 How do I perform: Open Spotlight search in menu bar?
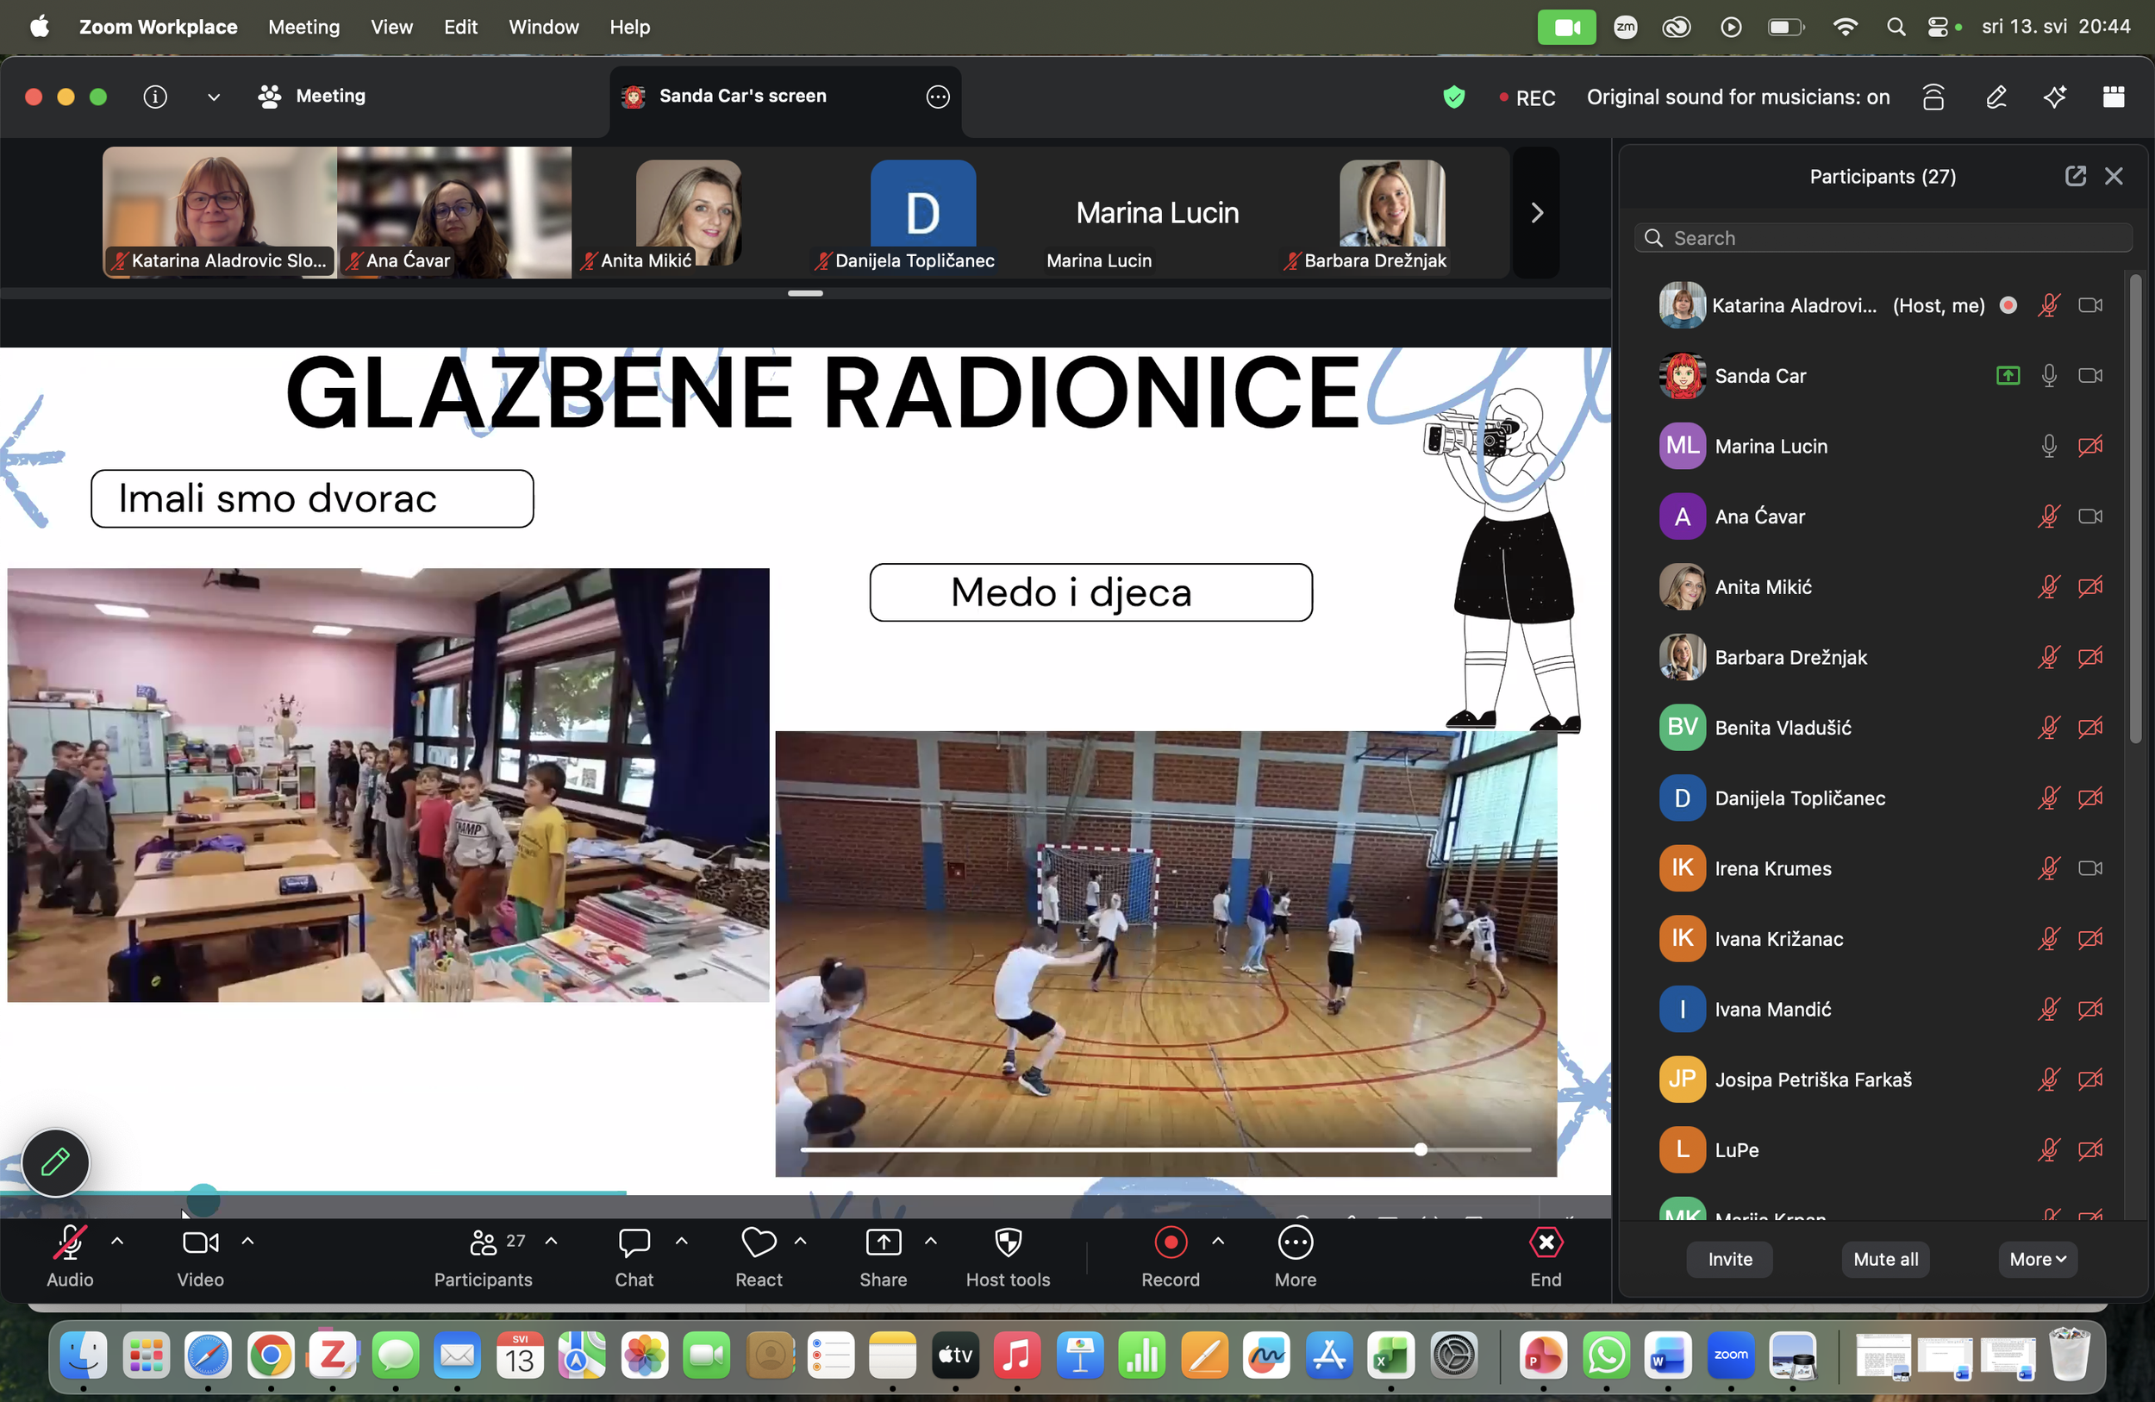1896,28
